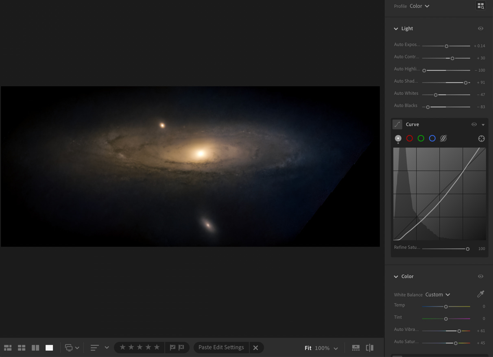Set zoom to Fit
The image size is (493, 357).
coord(308,348)
